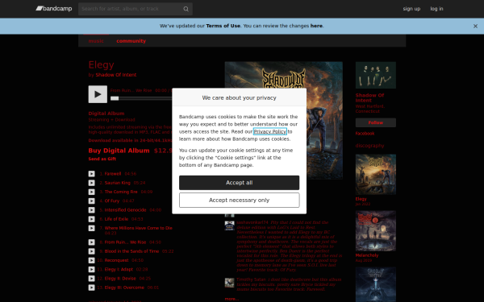Play track 11 Elegy I: Adapt
Viewport: 484px width, 302px height.
pos(92,269)
